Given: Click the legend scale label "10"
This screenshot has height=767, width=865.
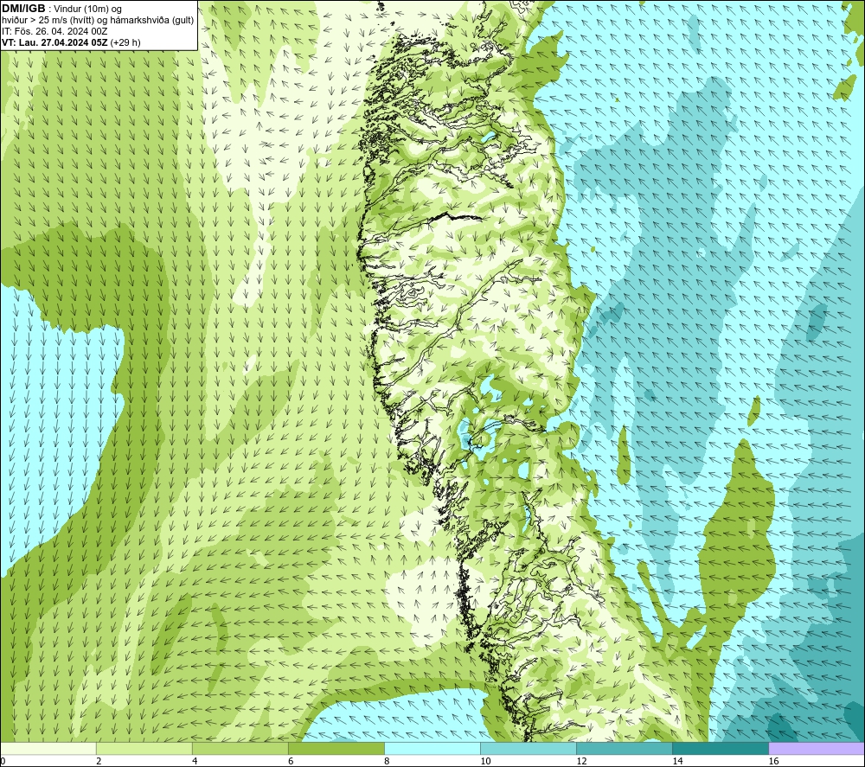Looking at the screenshot, I should point(485,762).
